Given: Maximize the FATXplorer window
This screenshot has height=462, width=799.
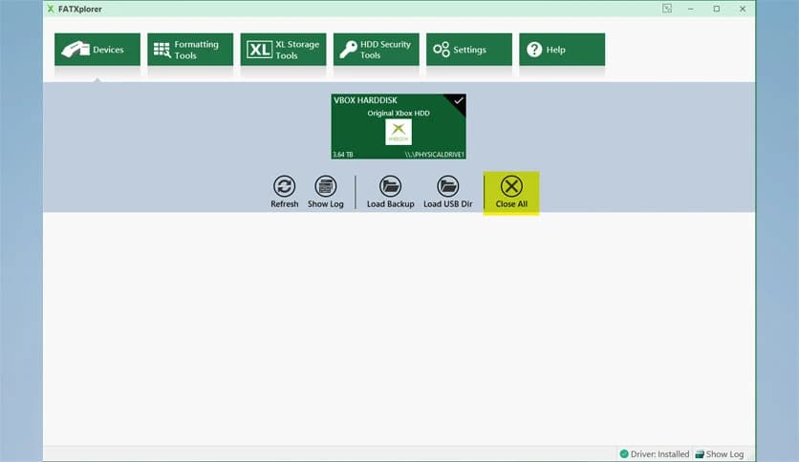Looking at the screenshot, I should coord(717,9).
